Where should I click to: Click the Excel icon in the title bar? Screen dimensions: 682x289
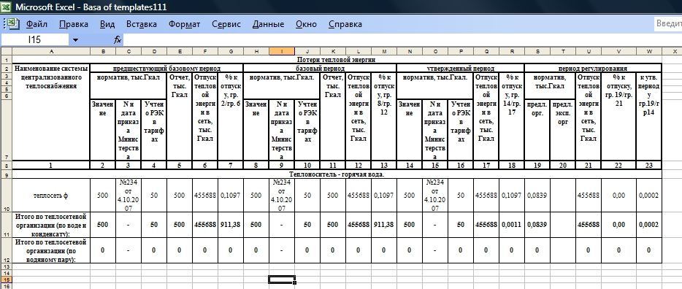click(x=7, y=7)
